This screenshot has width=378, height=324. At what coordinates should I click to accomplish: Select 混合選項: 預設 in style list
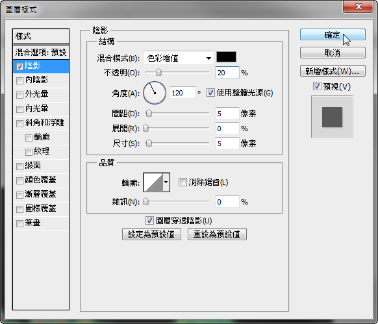click(x=41, y=52)
